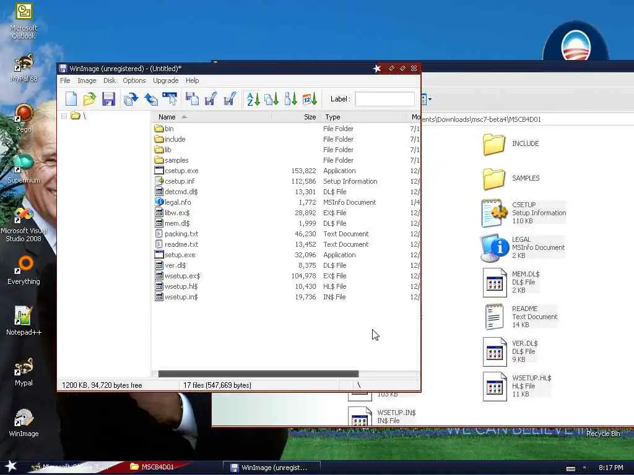Click the '17 files (547,669 bytes)' status text

[217, 385]
